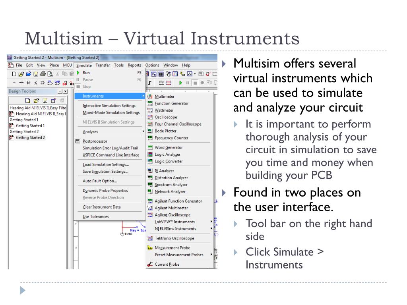Viewport: 407px width, 305px height.
Task: Select Bode Plotter instrument
Action: [x=180, y=131]
